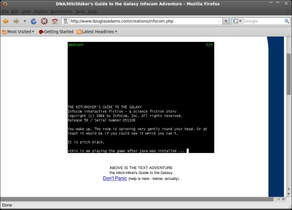This screenshot has width=292, height=210.
Task: Expand the Most Visited bookmarks folder
Action: (18, 32)
